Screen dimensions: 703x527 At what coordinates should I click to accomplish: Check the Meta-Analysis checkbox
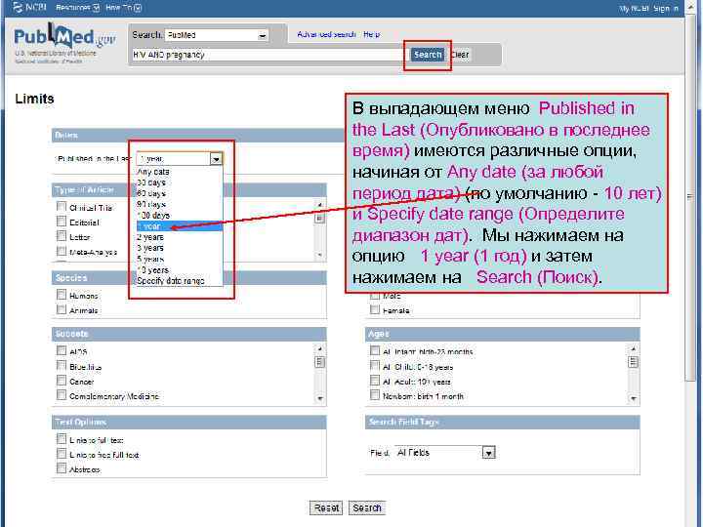pos(62,251)
